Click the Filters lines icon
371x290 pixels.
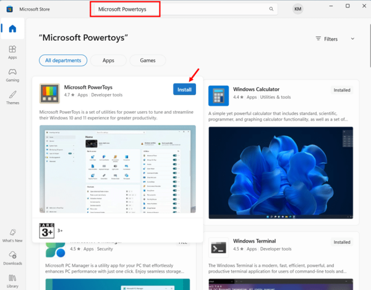click(318, 38)
